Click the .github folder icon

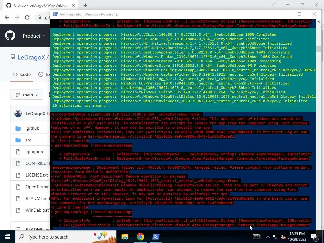(18, 128)
